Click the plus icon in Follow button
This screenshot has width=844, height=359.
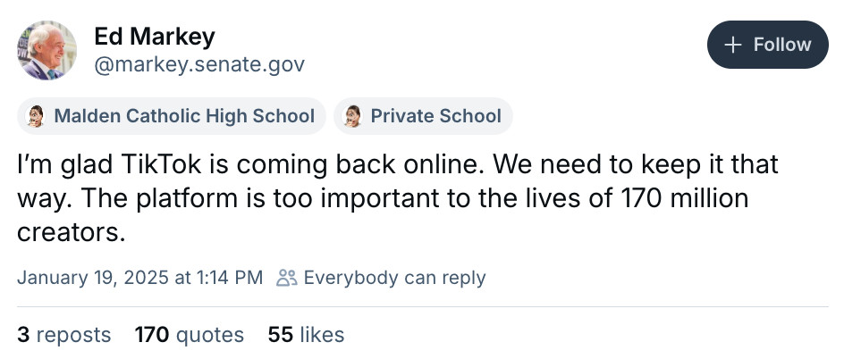coord(732,46)
